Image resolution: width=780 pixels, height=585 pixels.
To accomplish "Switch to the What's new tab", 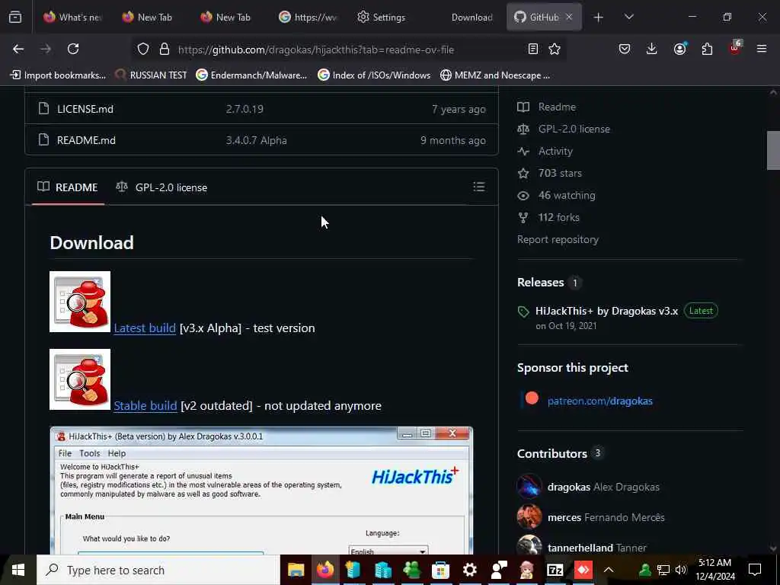I will (x=72, y=18).
